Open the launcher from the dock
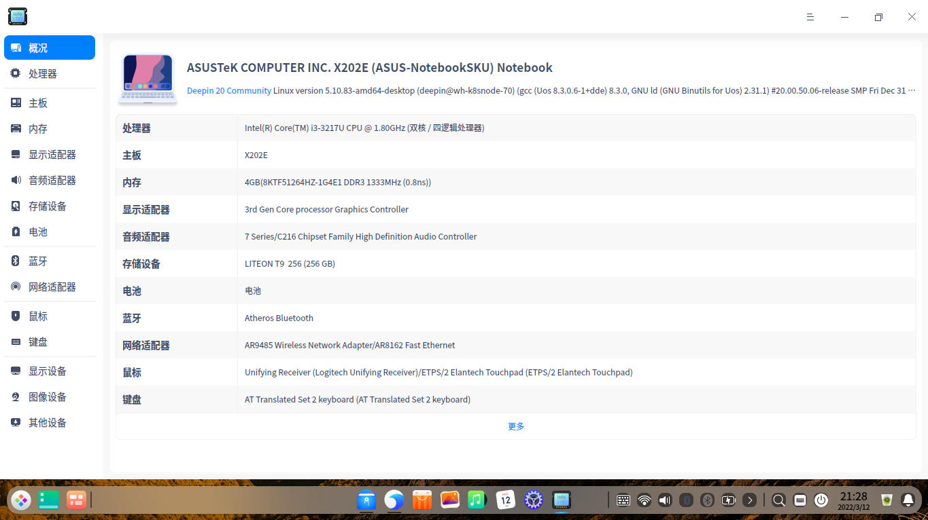The image size is (928, 520). pos(21,500)
